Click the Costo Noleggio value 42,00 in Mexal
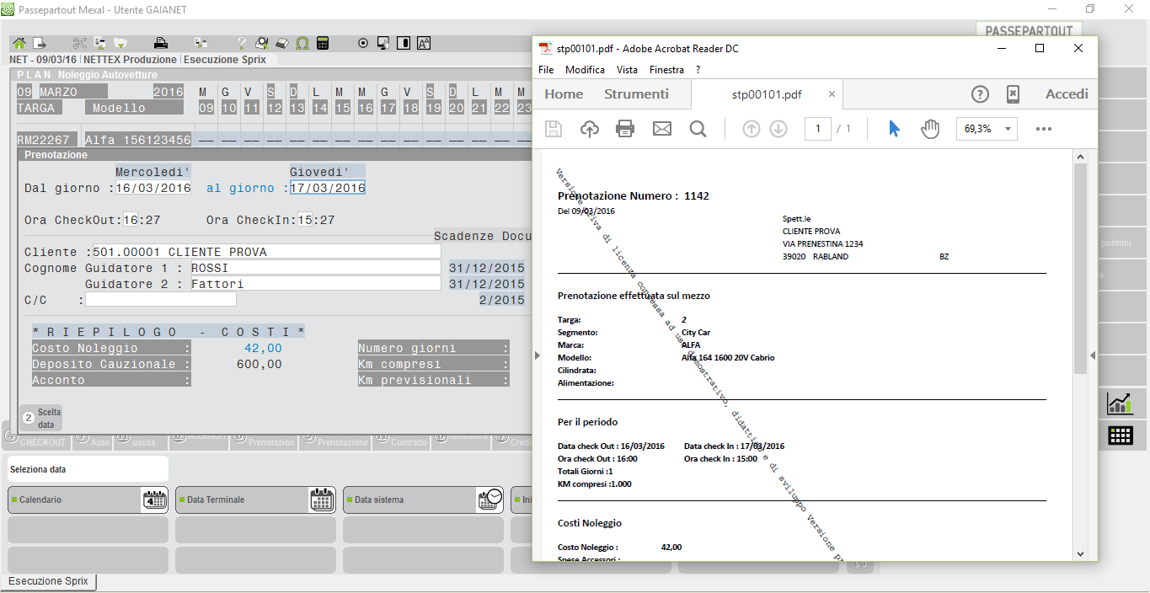1150x593 pixels. [x=263, y=349]
